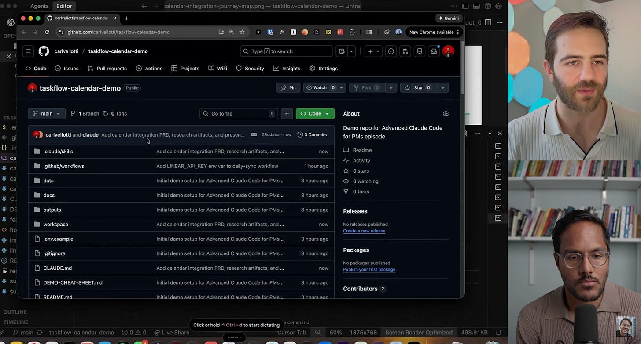This screenshot has height=344, width=641.
Task: Switch to the Security tab
Action: (x=250, y=69)
